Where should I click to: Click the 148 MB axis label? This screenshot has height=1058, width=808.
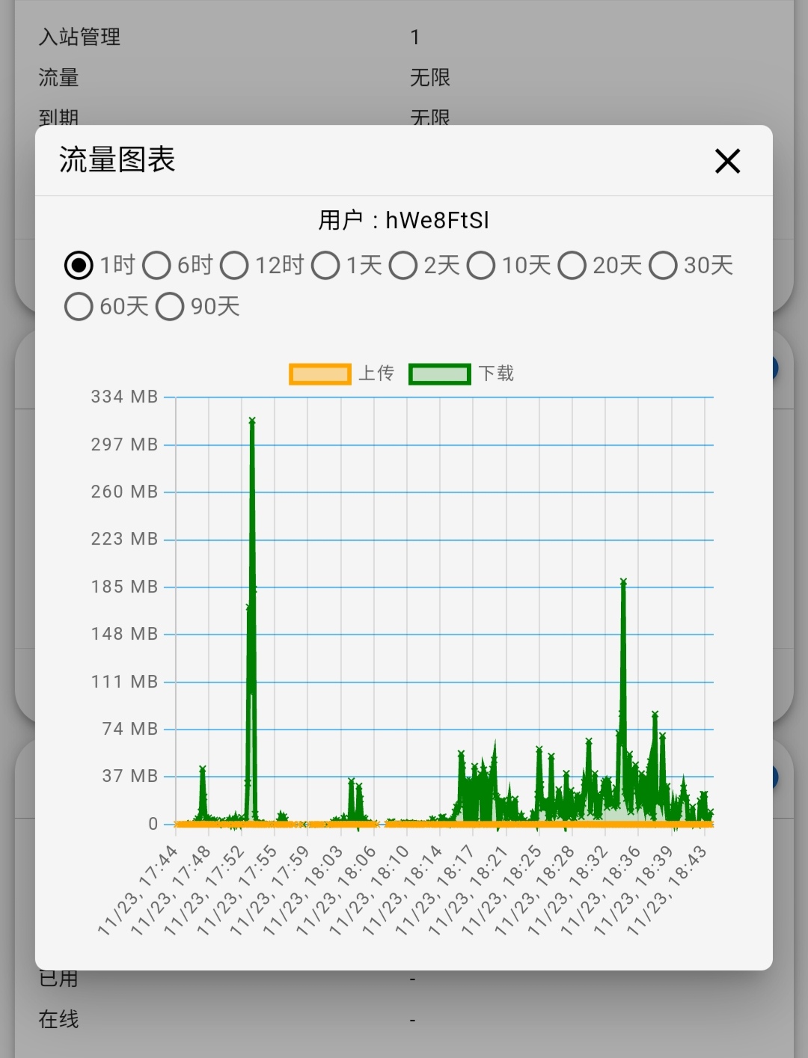point(125,634)
